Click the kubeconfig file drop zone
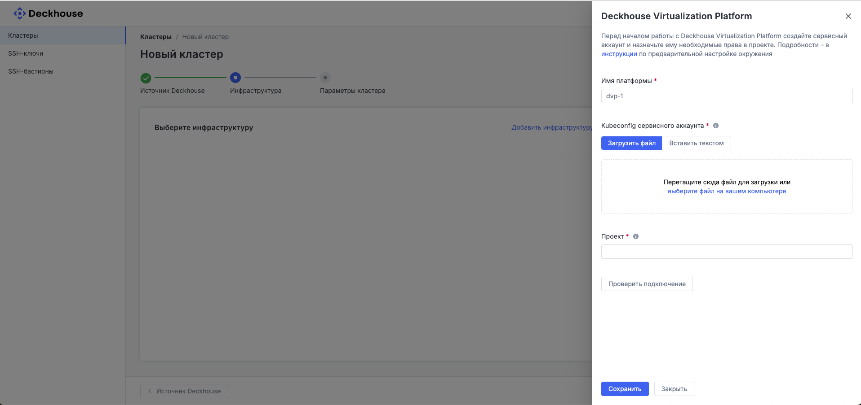 (727, 187)
